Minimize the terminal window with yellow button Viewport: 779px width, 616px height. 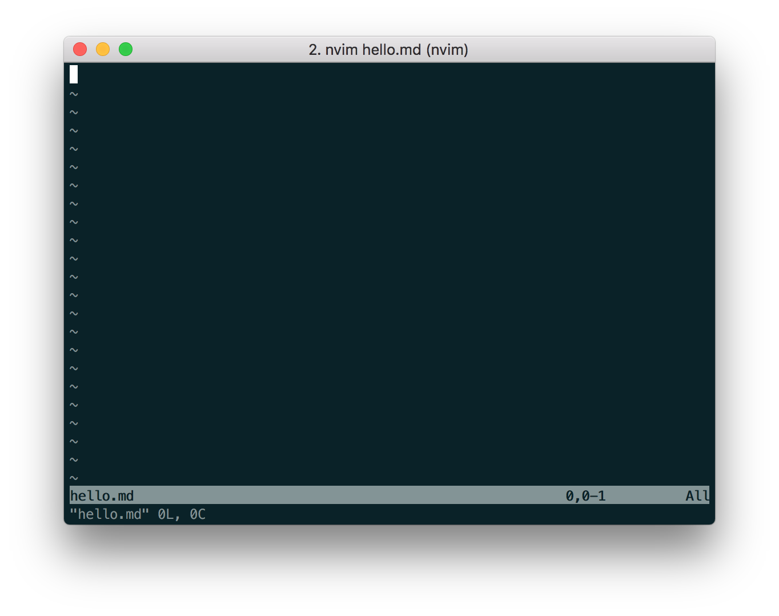coord(103,50)
